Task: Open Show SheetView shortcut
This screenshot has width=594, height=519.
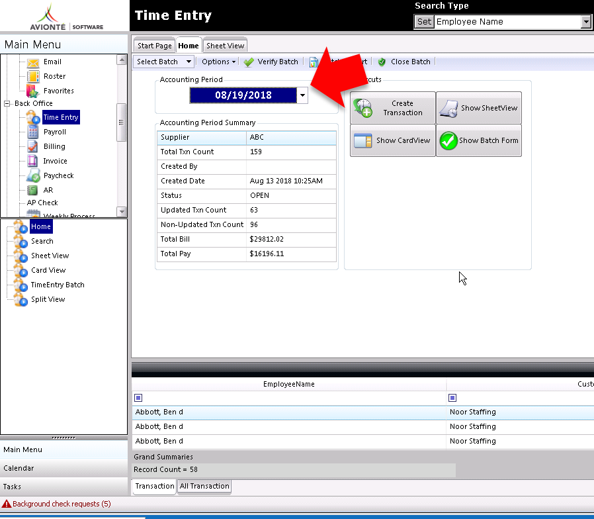Action: 479,108
